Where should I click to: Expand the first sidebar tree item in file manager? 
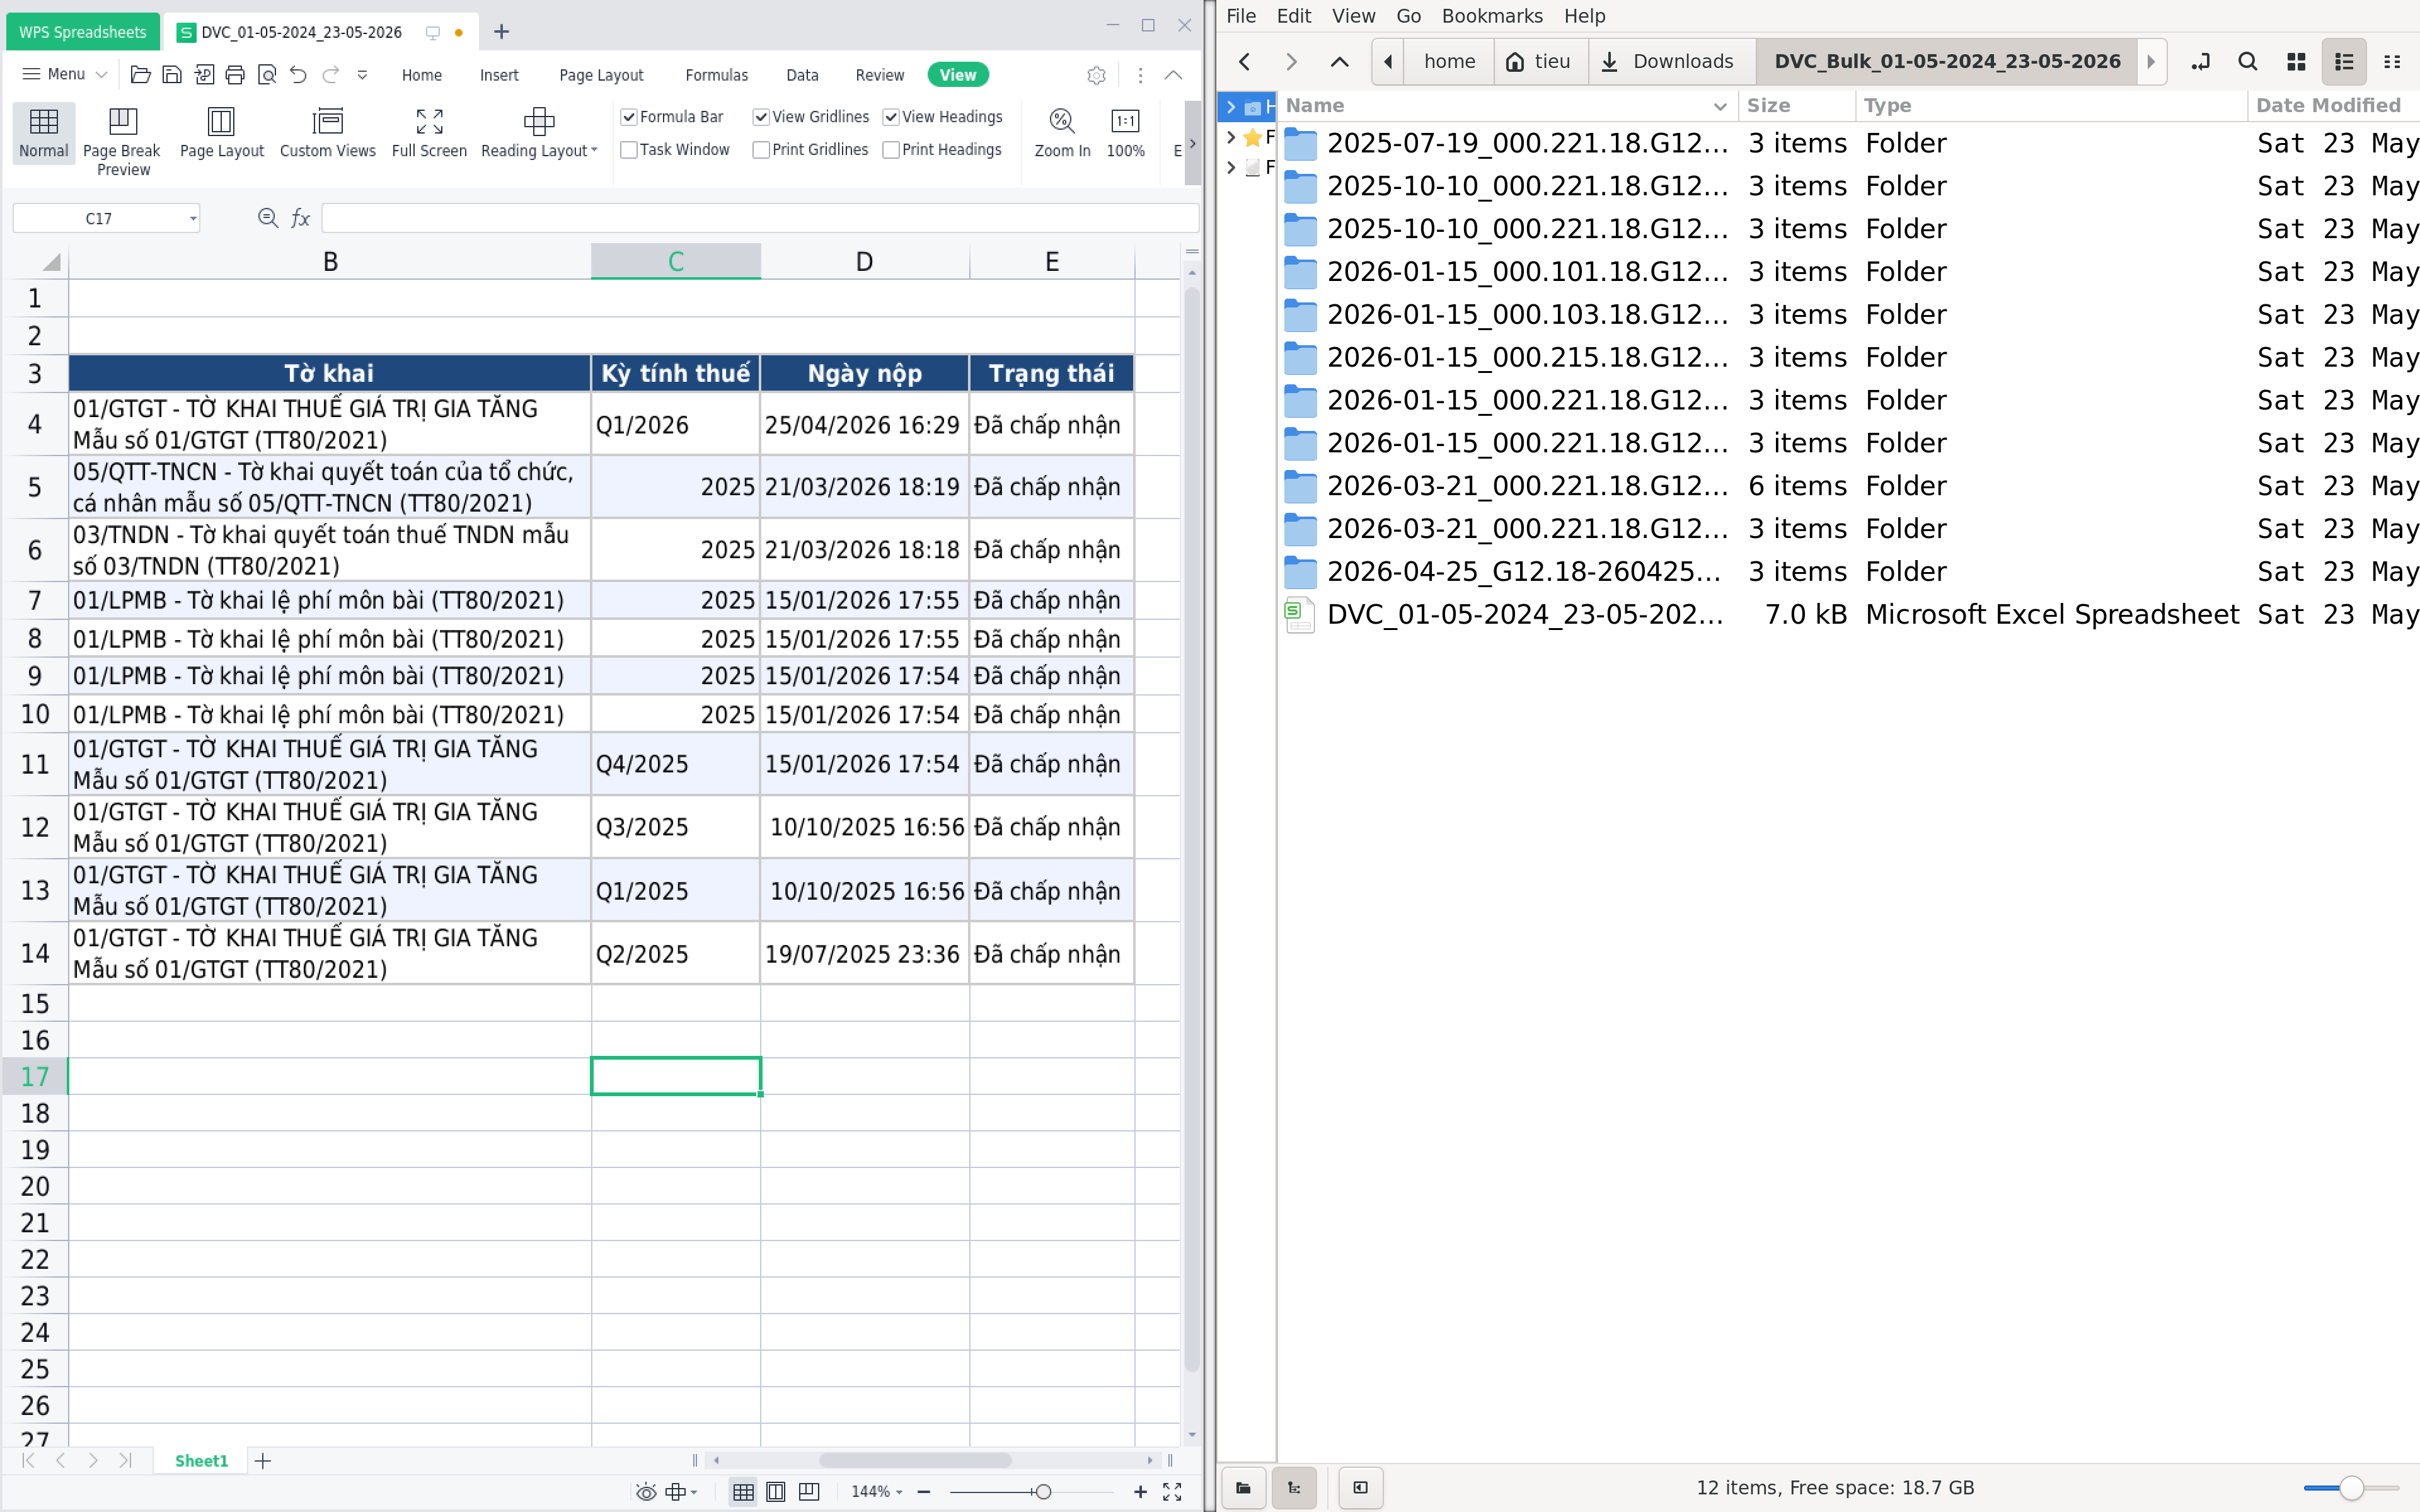coord(1231,107)
